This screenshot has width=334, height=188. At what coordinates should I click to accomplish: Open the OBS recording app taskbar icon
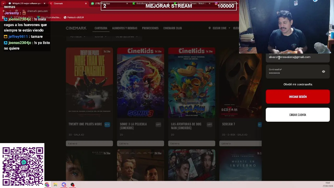coord(73,185)
